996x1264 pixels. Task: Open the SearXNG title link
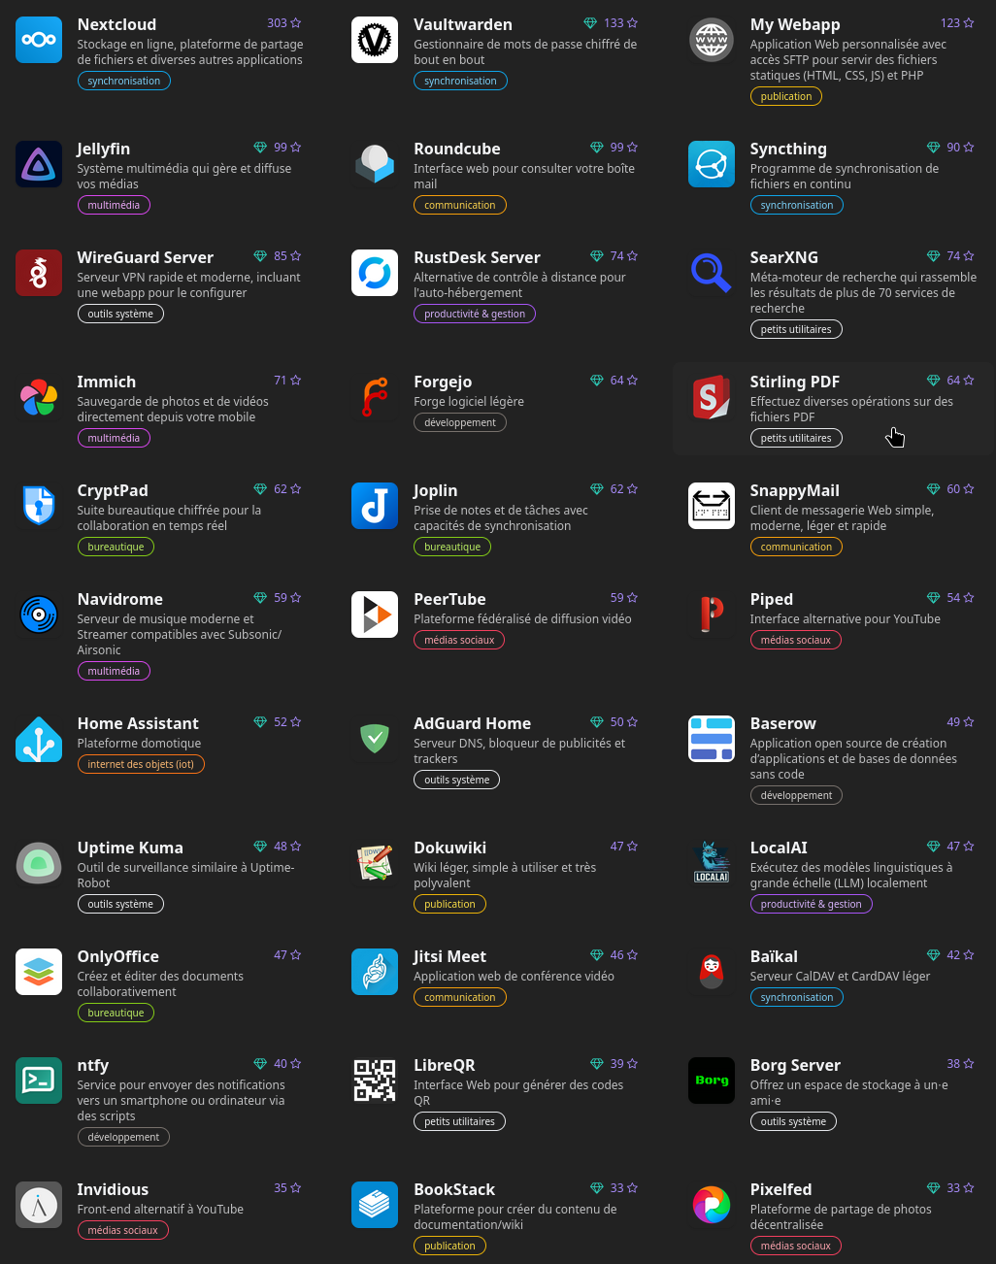click(x=784, y=257)
